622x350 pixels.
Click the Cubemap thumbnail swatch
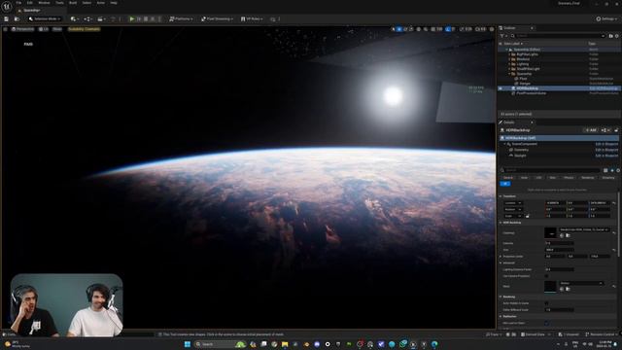click(550, 233)
